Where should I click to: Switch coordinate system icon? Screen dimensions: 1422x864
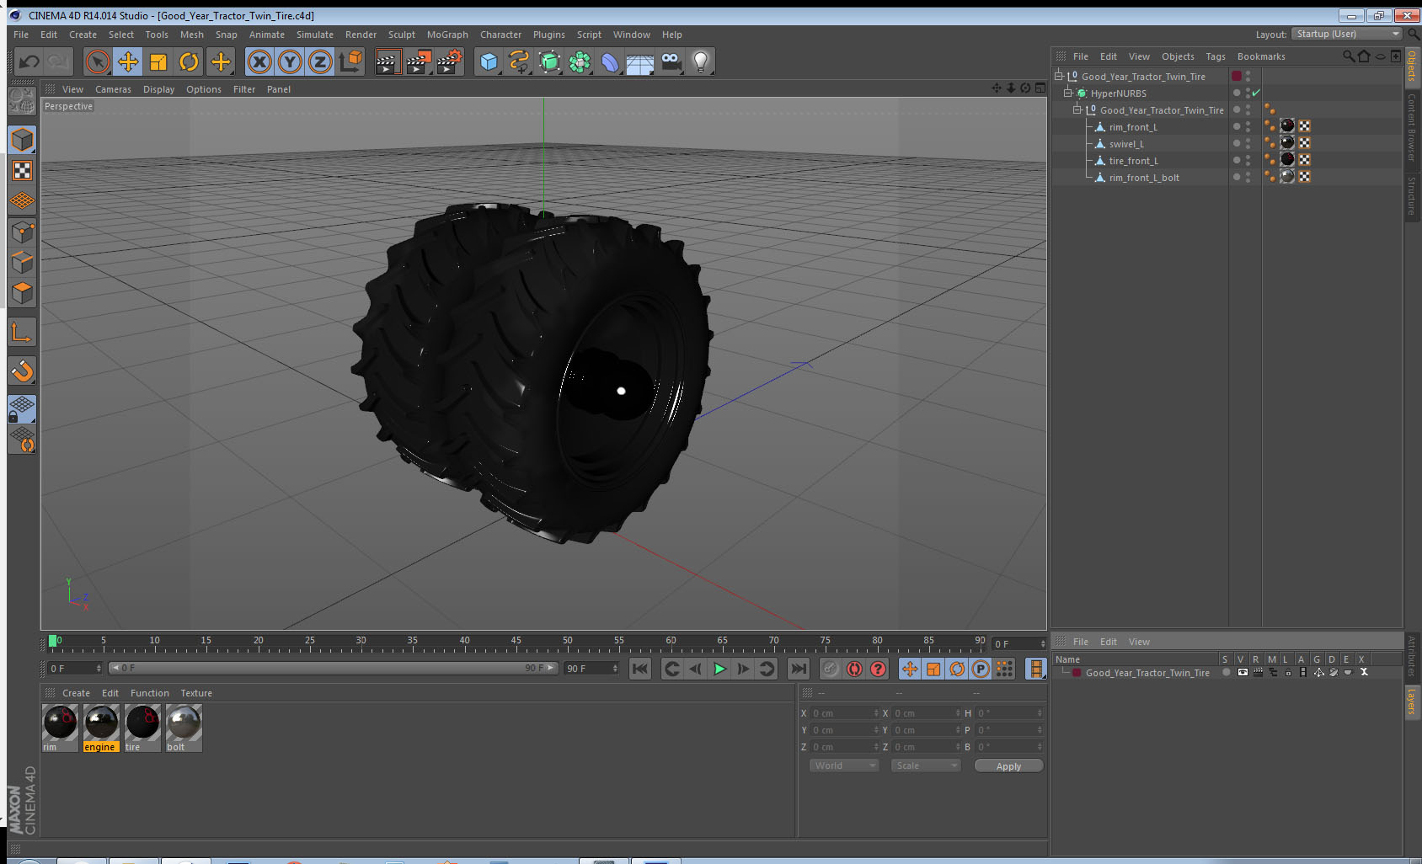(x=350, y=61)
